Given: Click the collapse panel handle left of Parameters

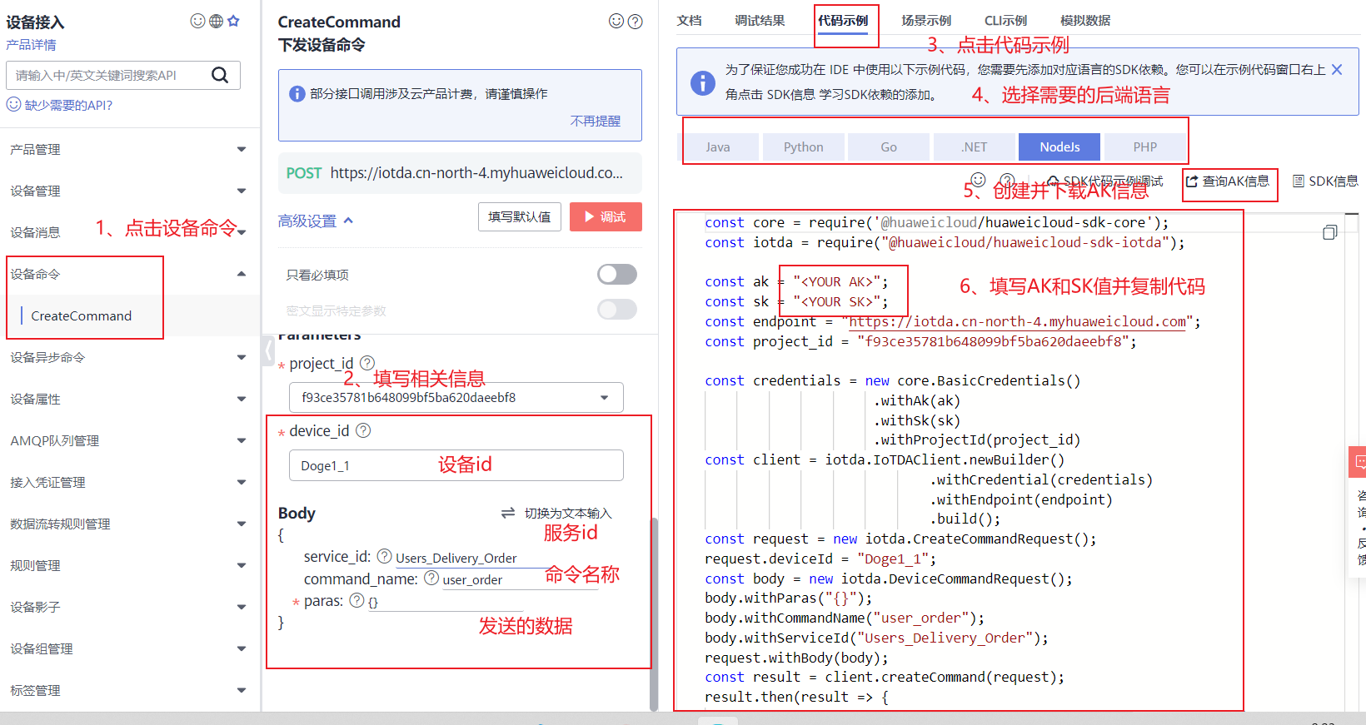Looking at the screenshot, I should [268, 350].
